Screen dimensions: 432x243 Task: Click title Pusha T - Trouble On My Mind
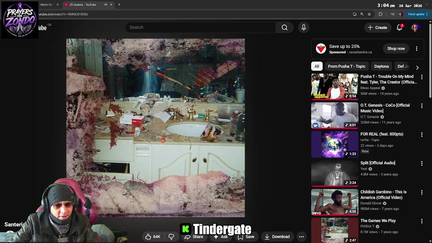coord(388,79)
